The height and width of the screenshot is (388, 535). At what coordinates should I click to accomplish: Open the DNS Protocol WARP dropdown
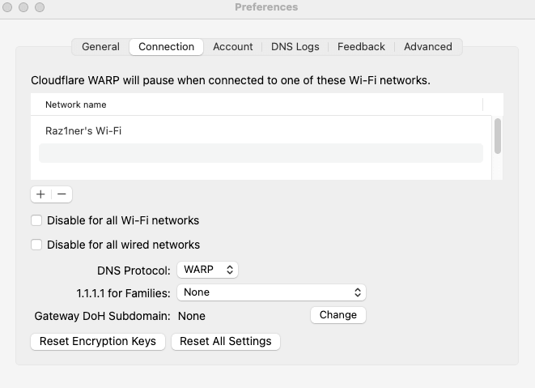click(x=207, y=270)
